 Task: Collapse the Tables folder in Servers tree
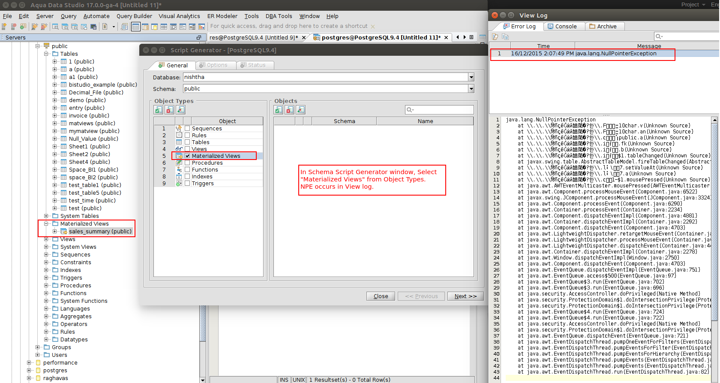click(46, 54)
